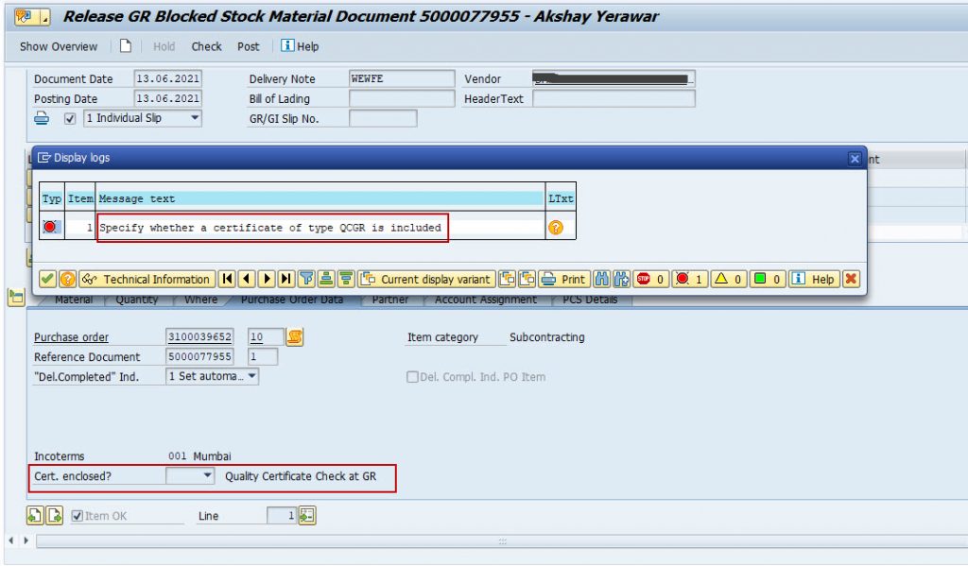Image resolution: width=968 pixels, height=566 pixels.
Task: Jump to first log entry
Action: (227, 279)
